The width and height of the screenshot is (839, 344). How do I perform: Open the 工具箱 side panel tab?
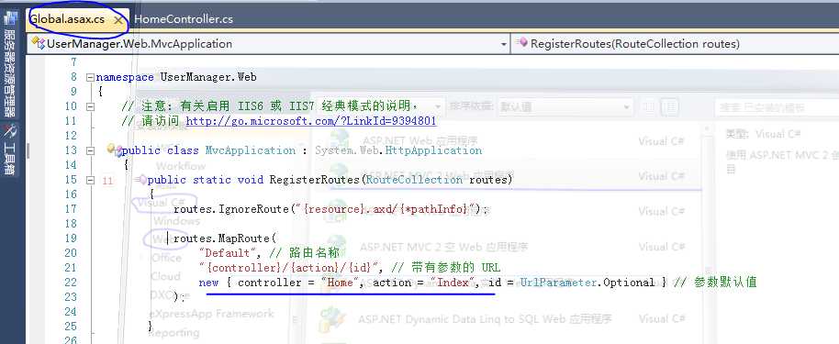click(9, 158)
